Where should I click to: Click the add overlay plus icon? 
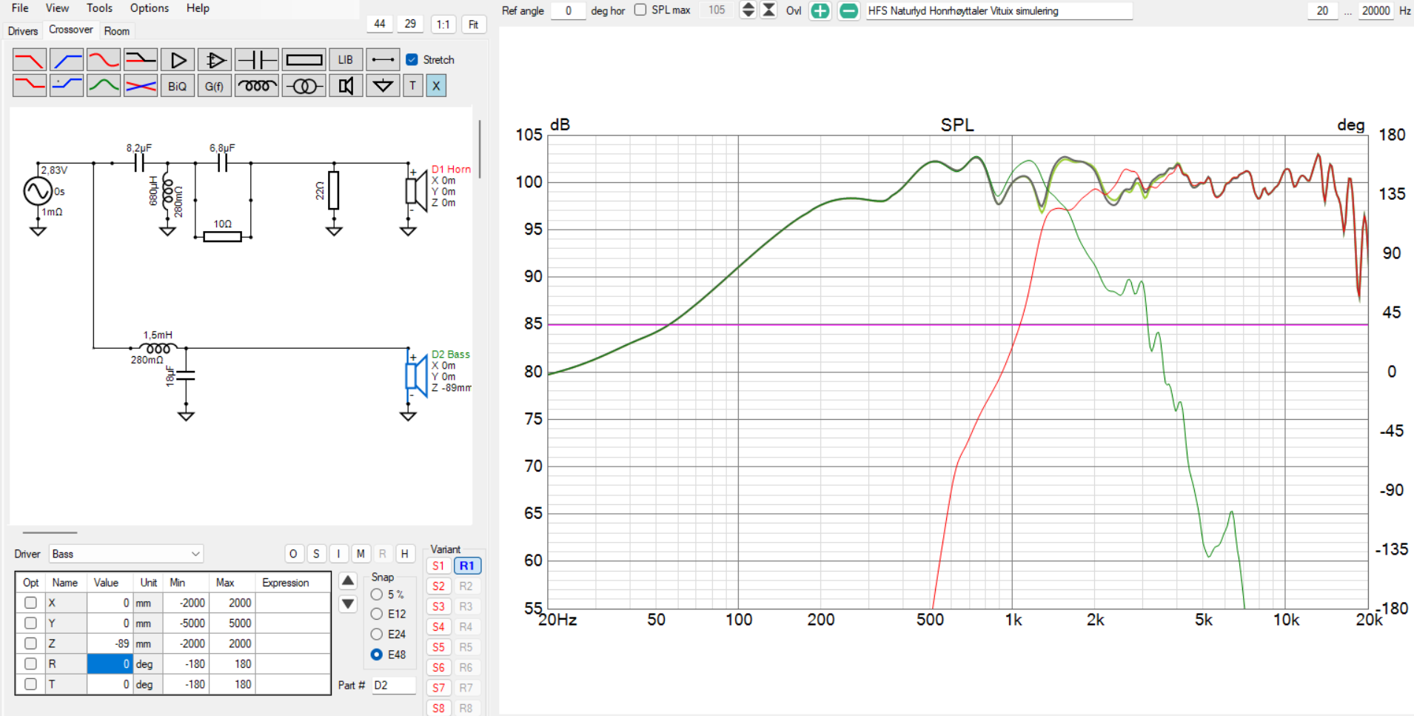(x=820, y=11)
